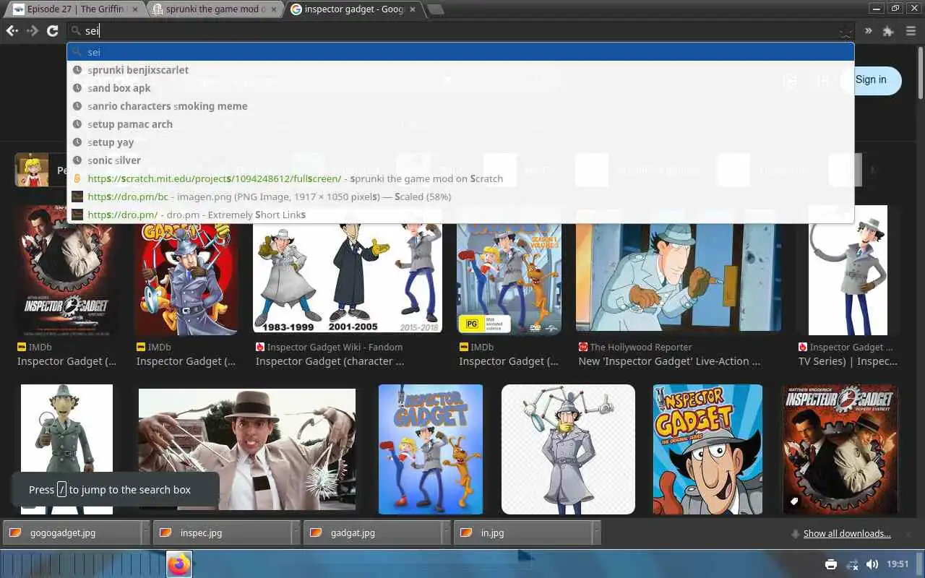Open the blue Inspector Gadget poster image
This screenshot has height=578, width=925.
[x=431, y=449]
